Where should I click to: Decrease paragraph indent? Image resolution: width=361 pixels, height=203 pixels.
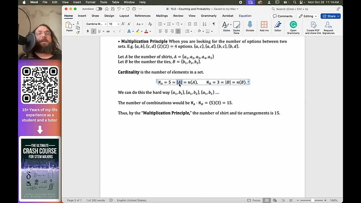coord(189,24)
